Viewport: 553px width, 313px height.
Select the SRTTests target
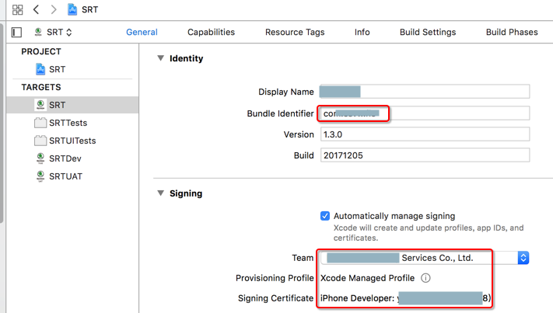[x=68, y=123]
